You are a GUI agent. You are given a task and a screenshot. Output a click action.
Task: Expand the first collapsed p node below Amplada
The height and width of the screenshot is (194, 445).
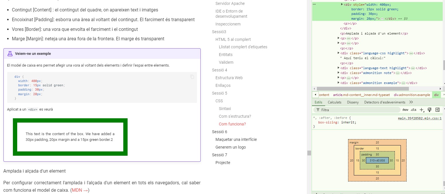coord(339,38)
